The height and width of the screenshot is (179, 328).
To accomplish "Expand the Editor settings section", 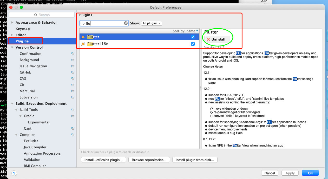I will tap(12, 35).
